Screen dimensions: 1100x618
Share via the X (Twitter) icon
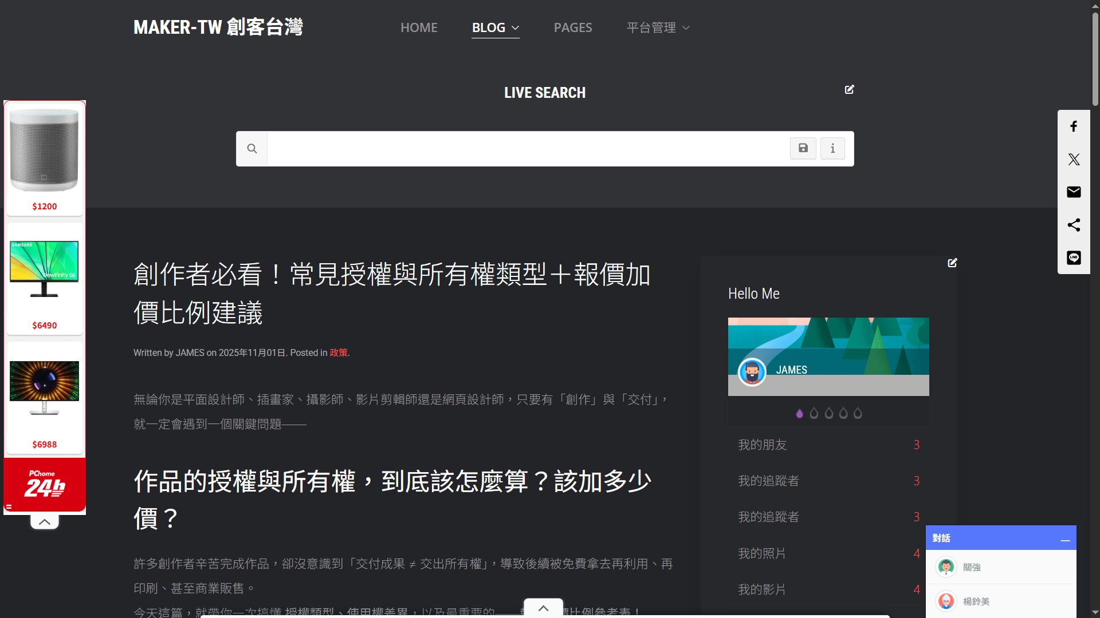(1074, 159)
